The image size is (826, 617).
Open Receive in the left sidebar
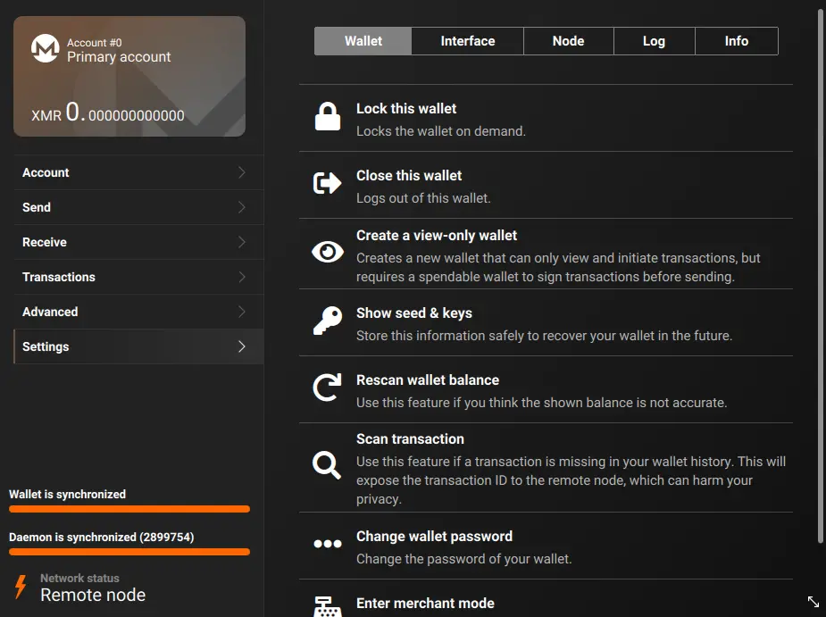tap(45, 242)
